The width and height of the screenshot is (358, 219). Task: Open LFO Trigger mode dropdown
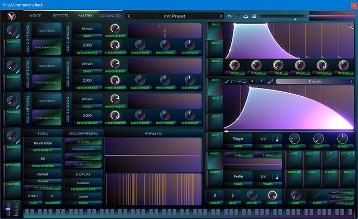tap(238, 139)
